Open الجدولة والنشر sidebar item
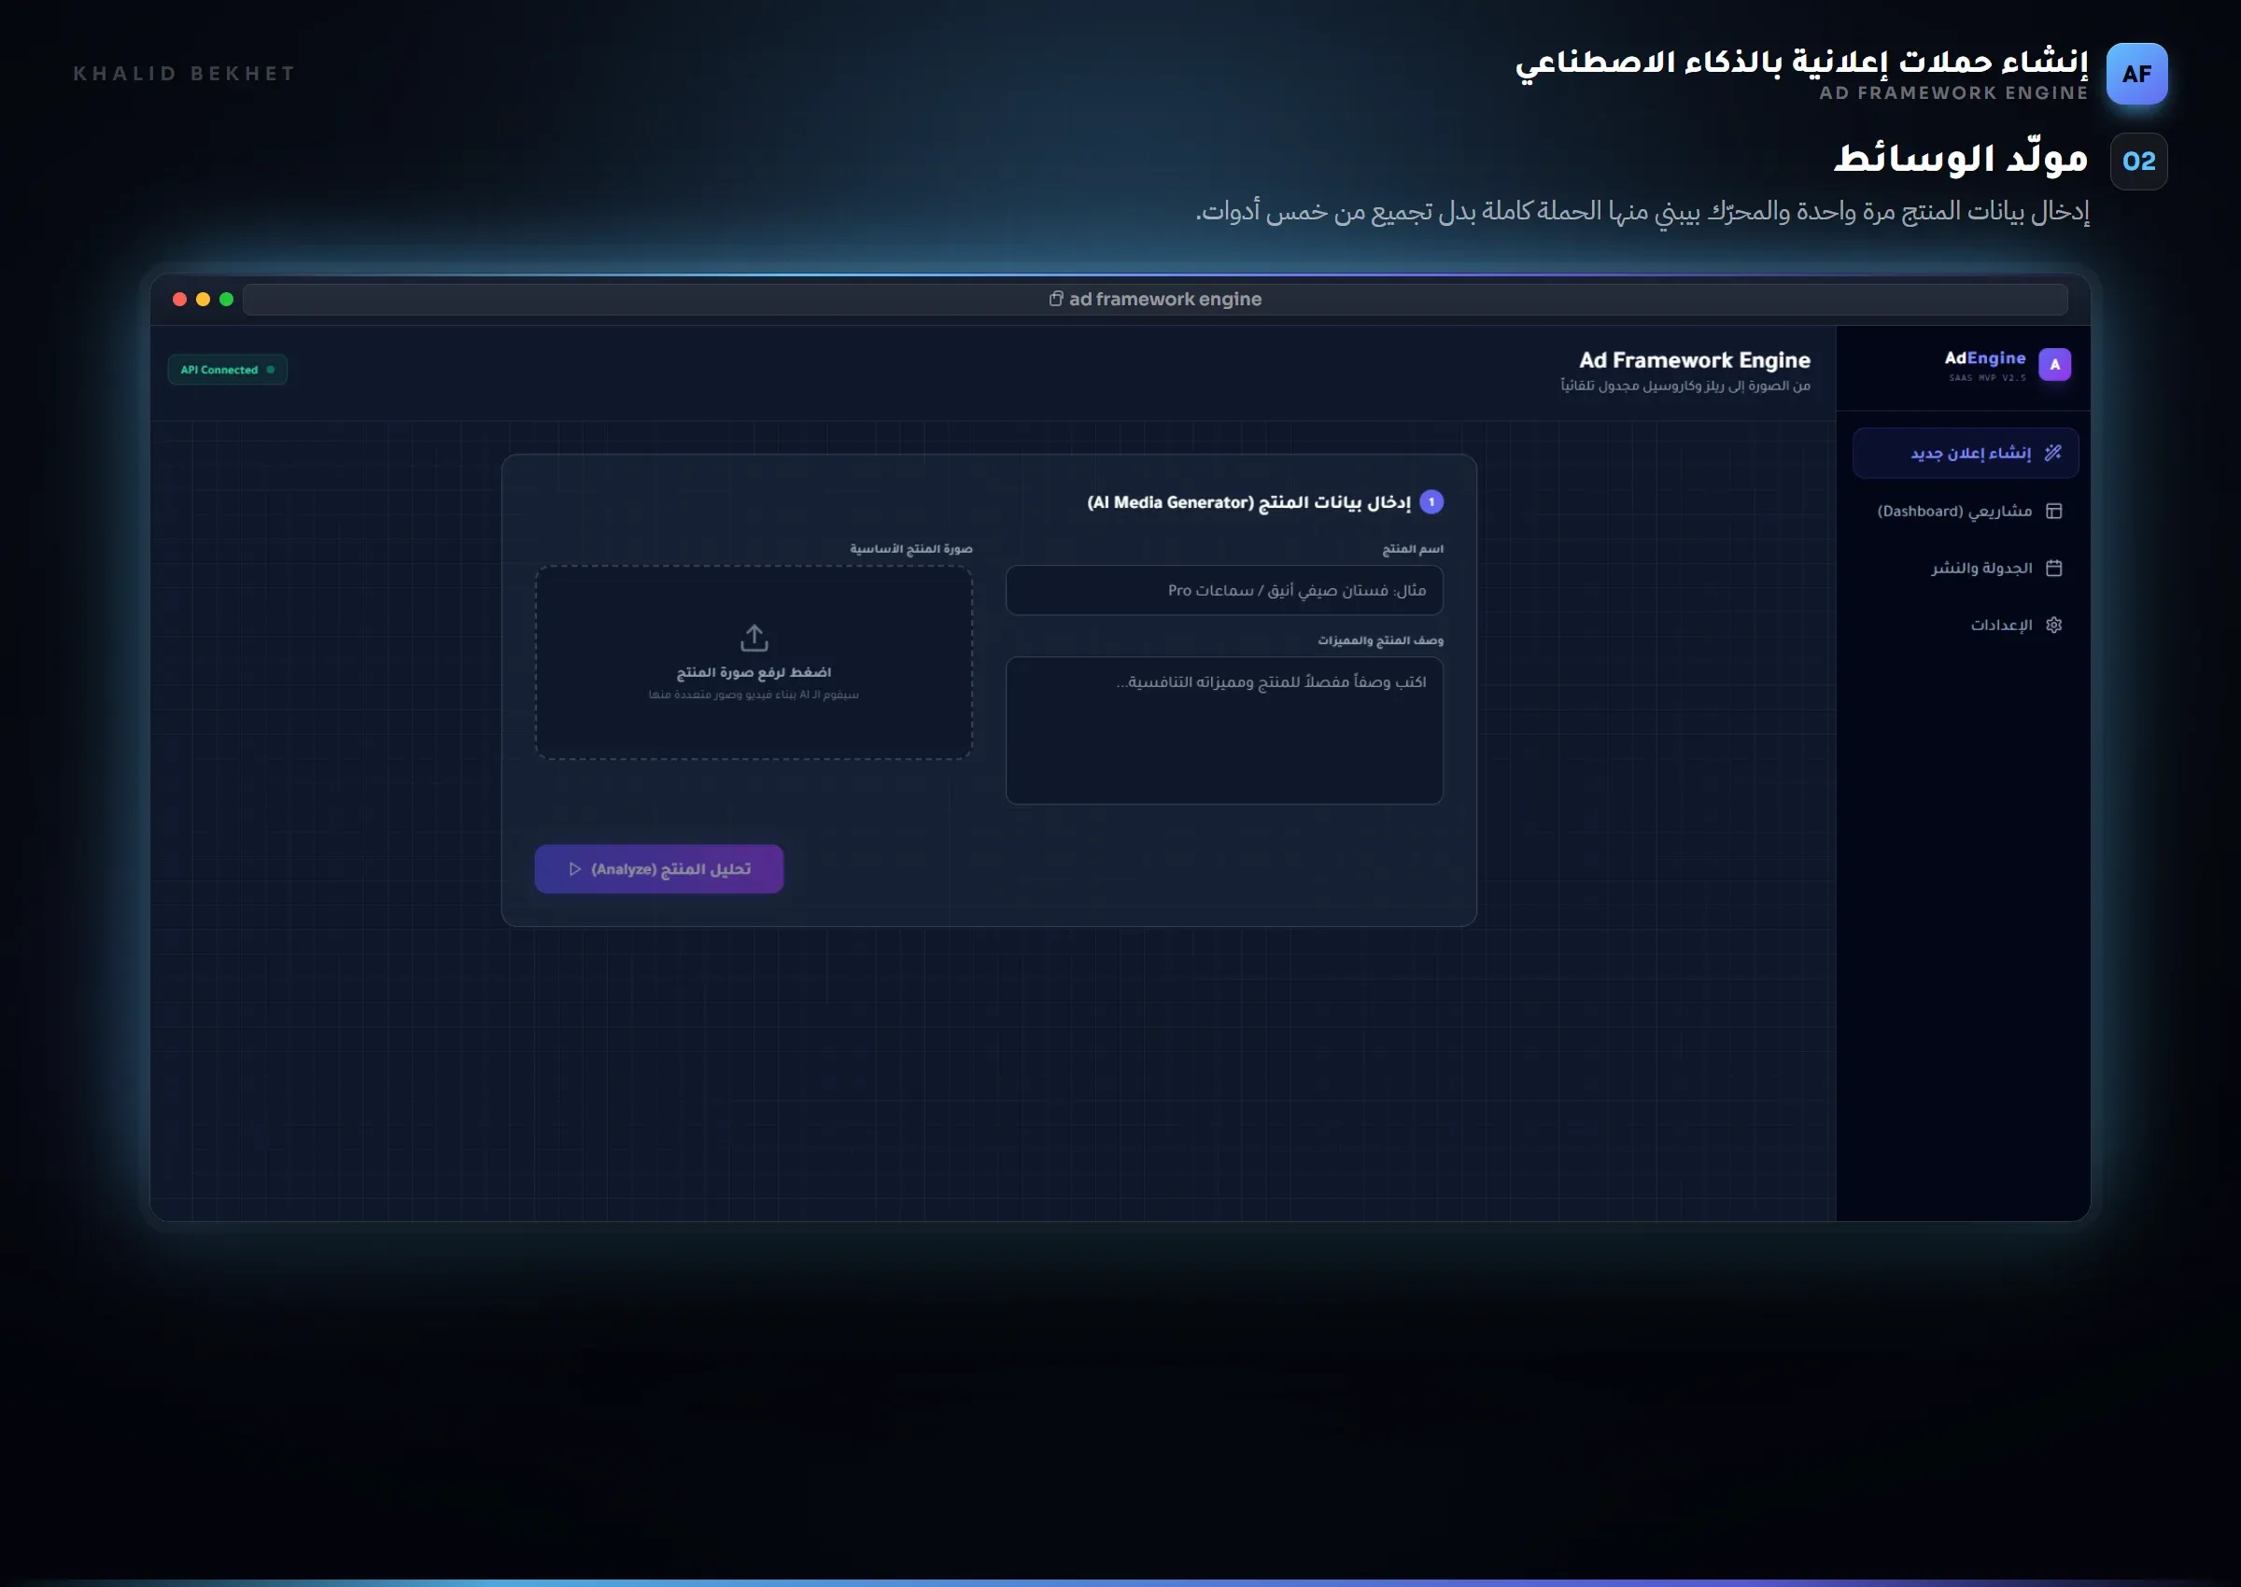The image size is (2241, 1587). [1965, 568]
